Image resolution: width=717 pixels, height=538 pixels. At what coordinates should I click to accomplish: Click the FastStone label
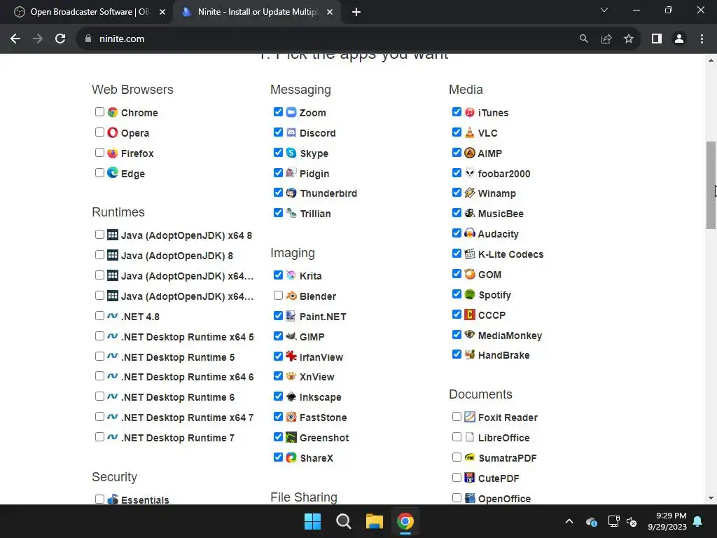(x=323, y=418)
